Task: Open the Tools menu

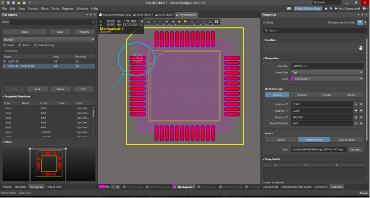Action: pyautogui.click(x=55, y=8)
